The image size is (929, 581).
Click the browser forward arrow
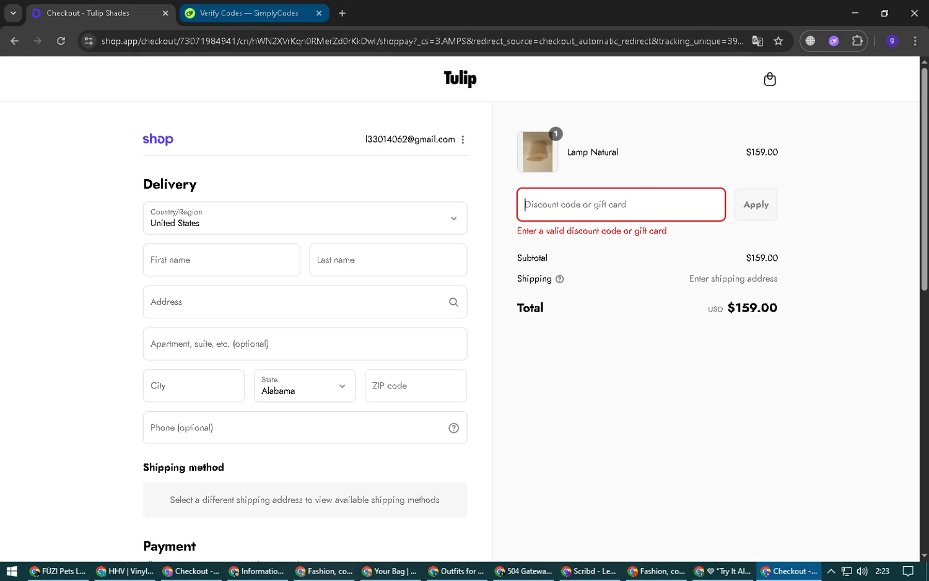tap(38, 41)
